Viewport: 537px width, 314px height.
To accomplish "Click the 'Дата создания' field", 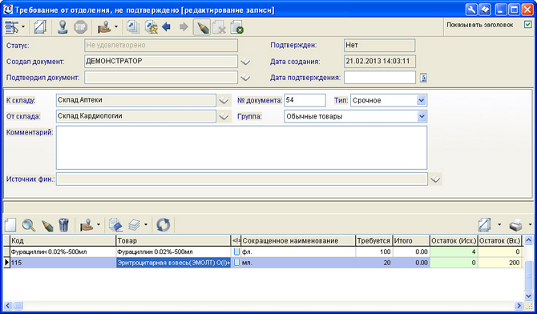I will [x=380, y=62].
